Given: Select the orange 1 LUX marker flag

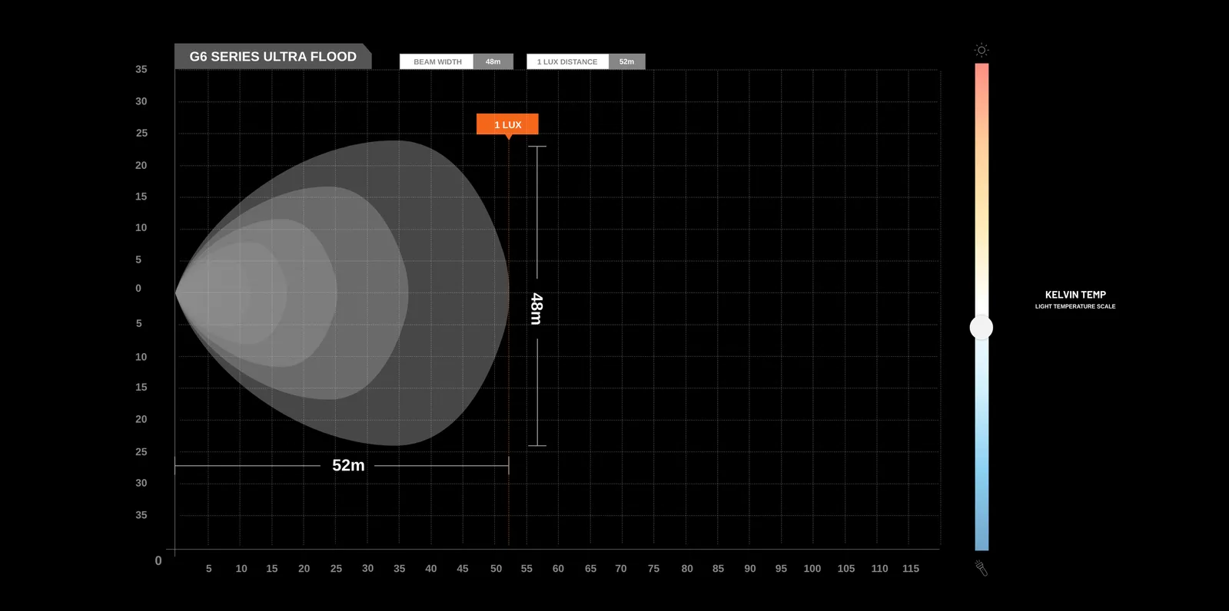Looking at the screenshot, I should (507, 124).
